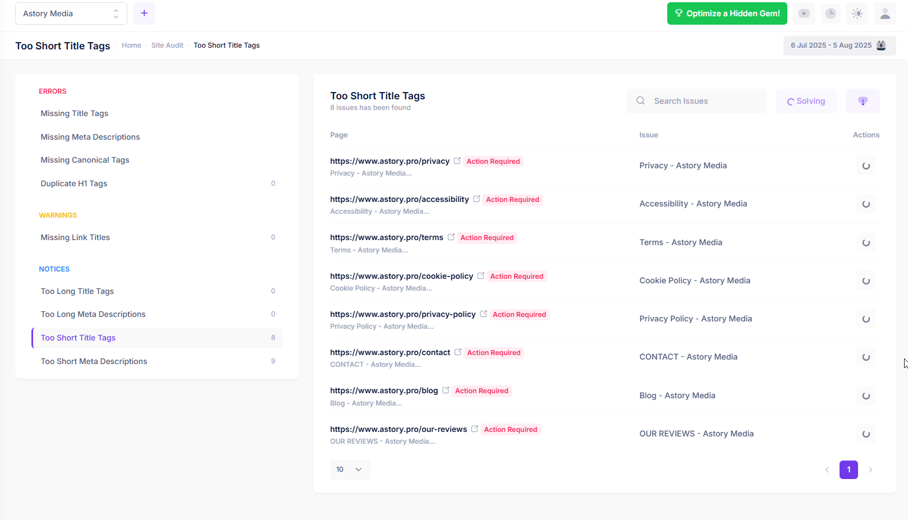The width and height of the screenshot is (908, 520).
Task: Click issue text 'OUR REVIEWS - Astory Media'
Action: pos(696,434)
